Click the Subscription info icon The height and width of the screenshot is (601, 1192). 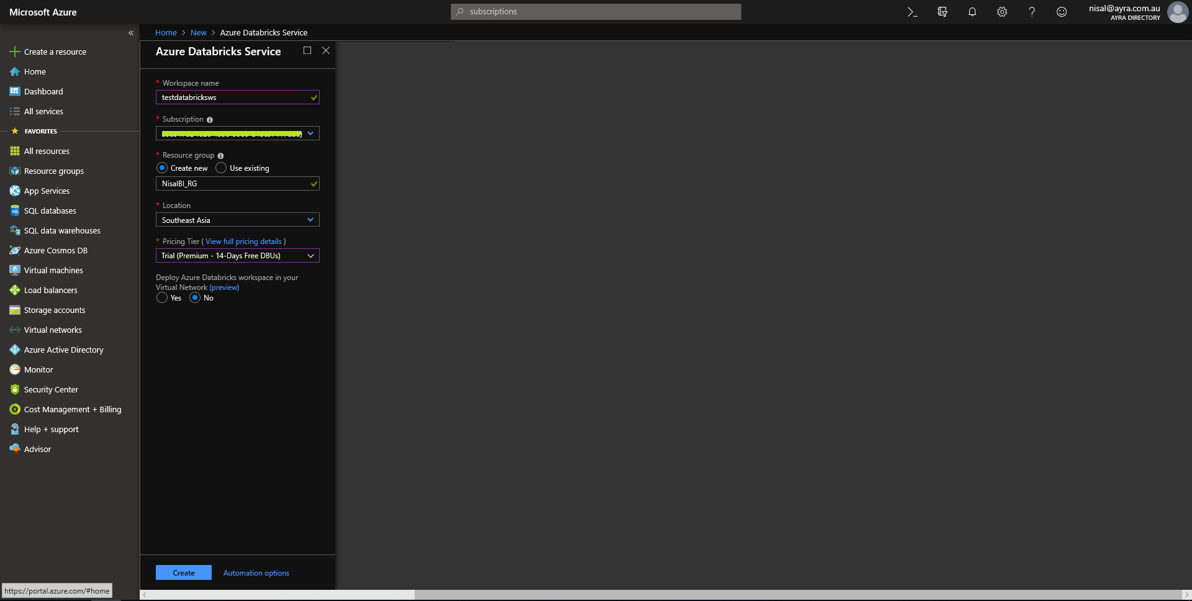tap(210, 120)
